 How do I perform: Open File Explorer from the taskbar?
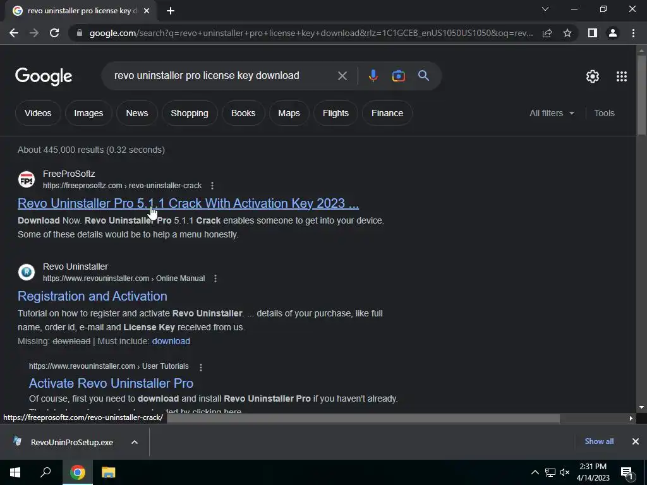click(108, 472)
